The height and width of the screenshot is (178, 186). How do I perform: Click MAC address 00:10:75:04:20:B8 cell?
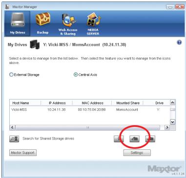[x=92, y=110]
